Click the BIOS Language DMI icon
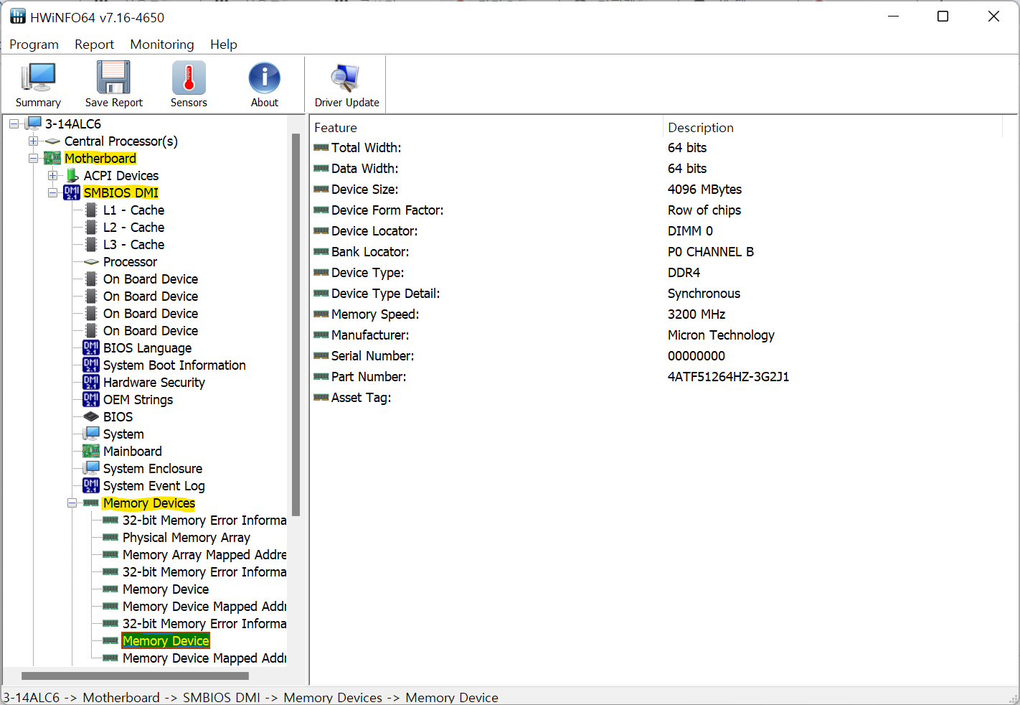 91,347
